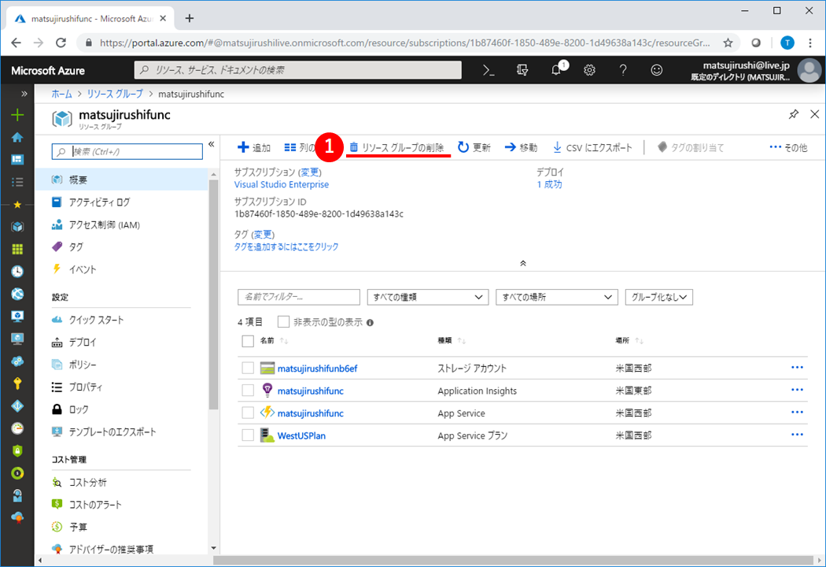
Task: Open the resource groups cube icon in the sidebar
Action: (17, 226)
